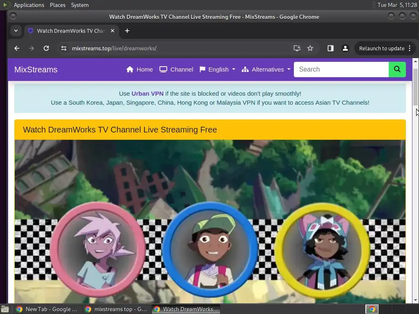Click the clock showing Tue Mar 5
Screen dimensions: 419x314
[x=397, y=5]
